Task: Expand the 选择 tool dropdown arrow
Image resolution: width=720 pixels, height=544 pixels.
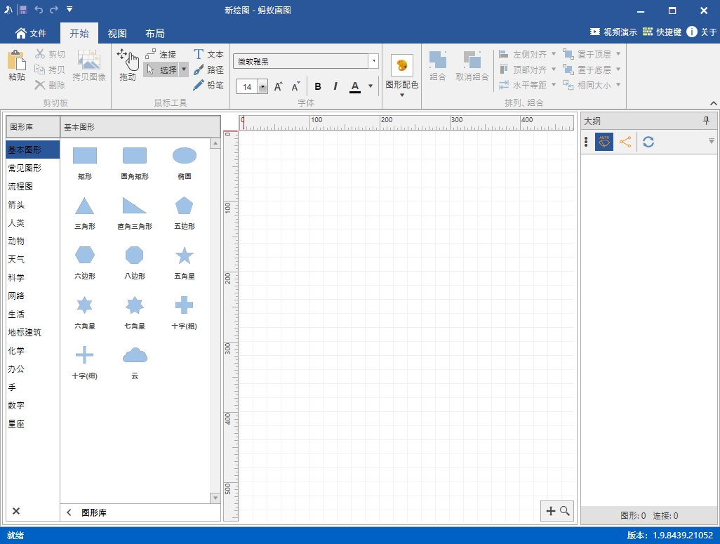Action: (184, 69)
